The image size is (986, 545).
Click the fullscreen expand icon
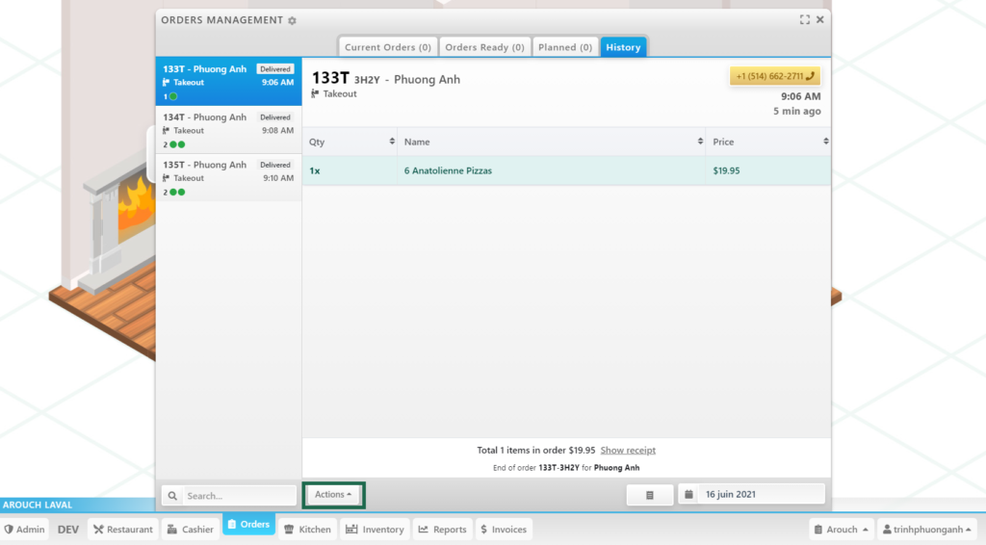tap(804, 19)
